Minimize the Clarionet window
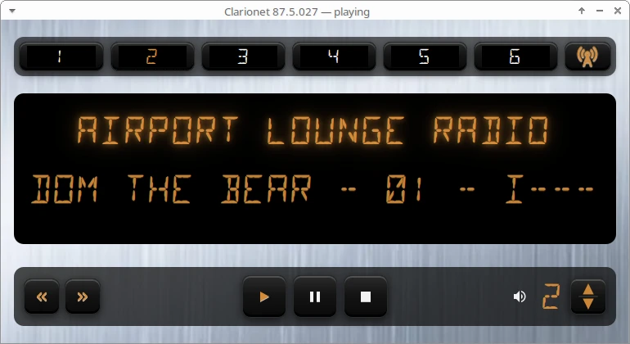This screenshot has height=344, width=630. (600, 11)
